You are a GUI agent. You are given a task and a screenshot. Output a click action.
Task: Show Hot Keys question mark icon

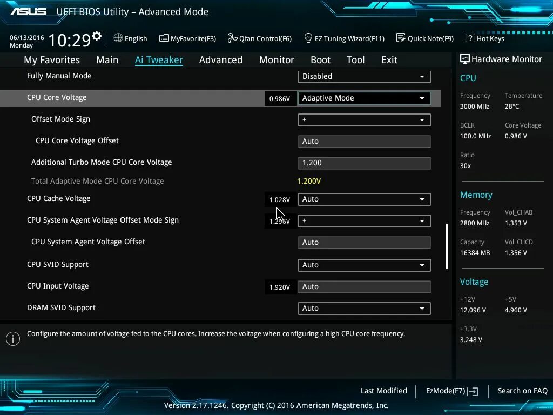(470, 38)
